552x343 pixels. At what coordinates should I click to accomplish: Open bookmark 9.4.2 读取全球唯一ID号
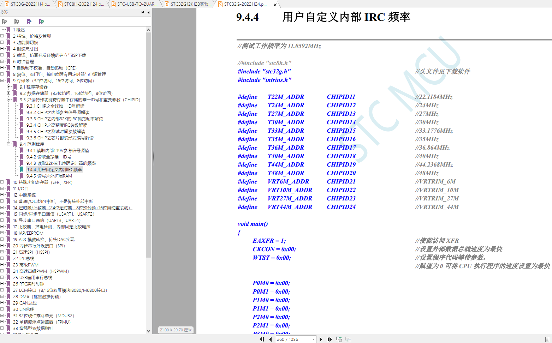49,157
